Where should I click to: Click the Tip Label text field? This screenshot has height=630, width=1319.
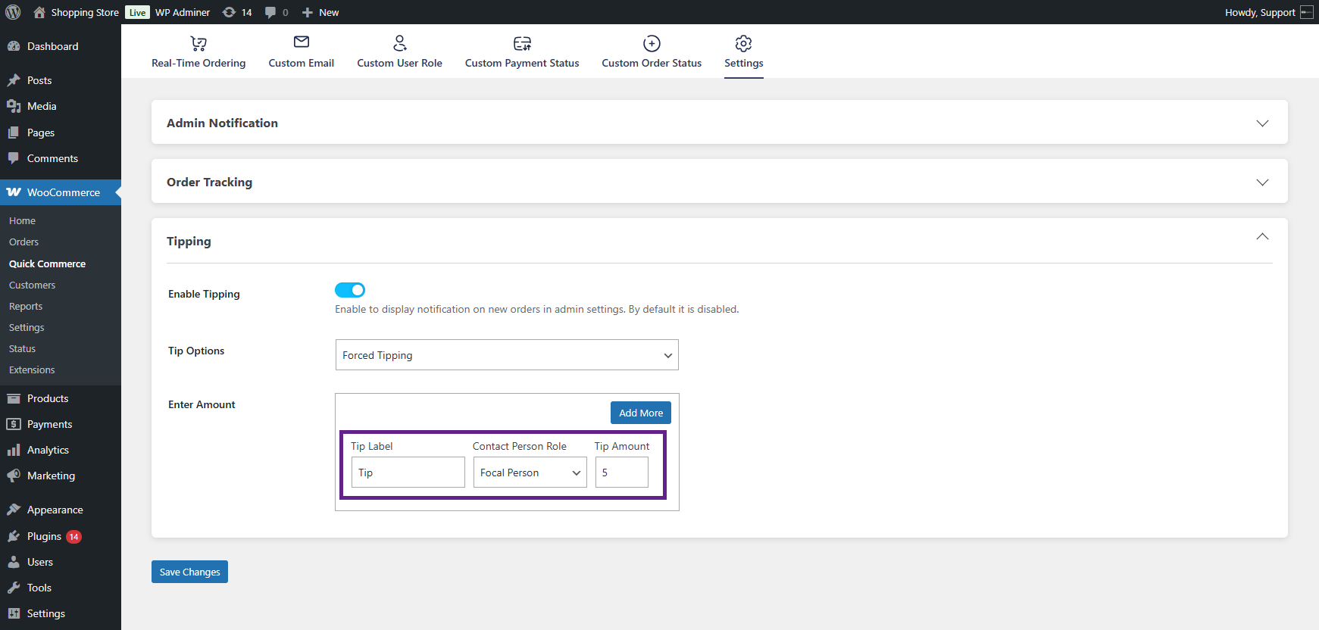point(408,472)
